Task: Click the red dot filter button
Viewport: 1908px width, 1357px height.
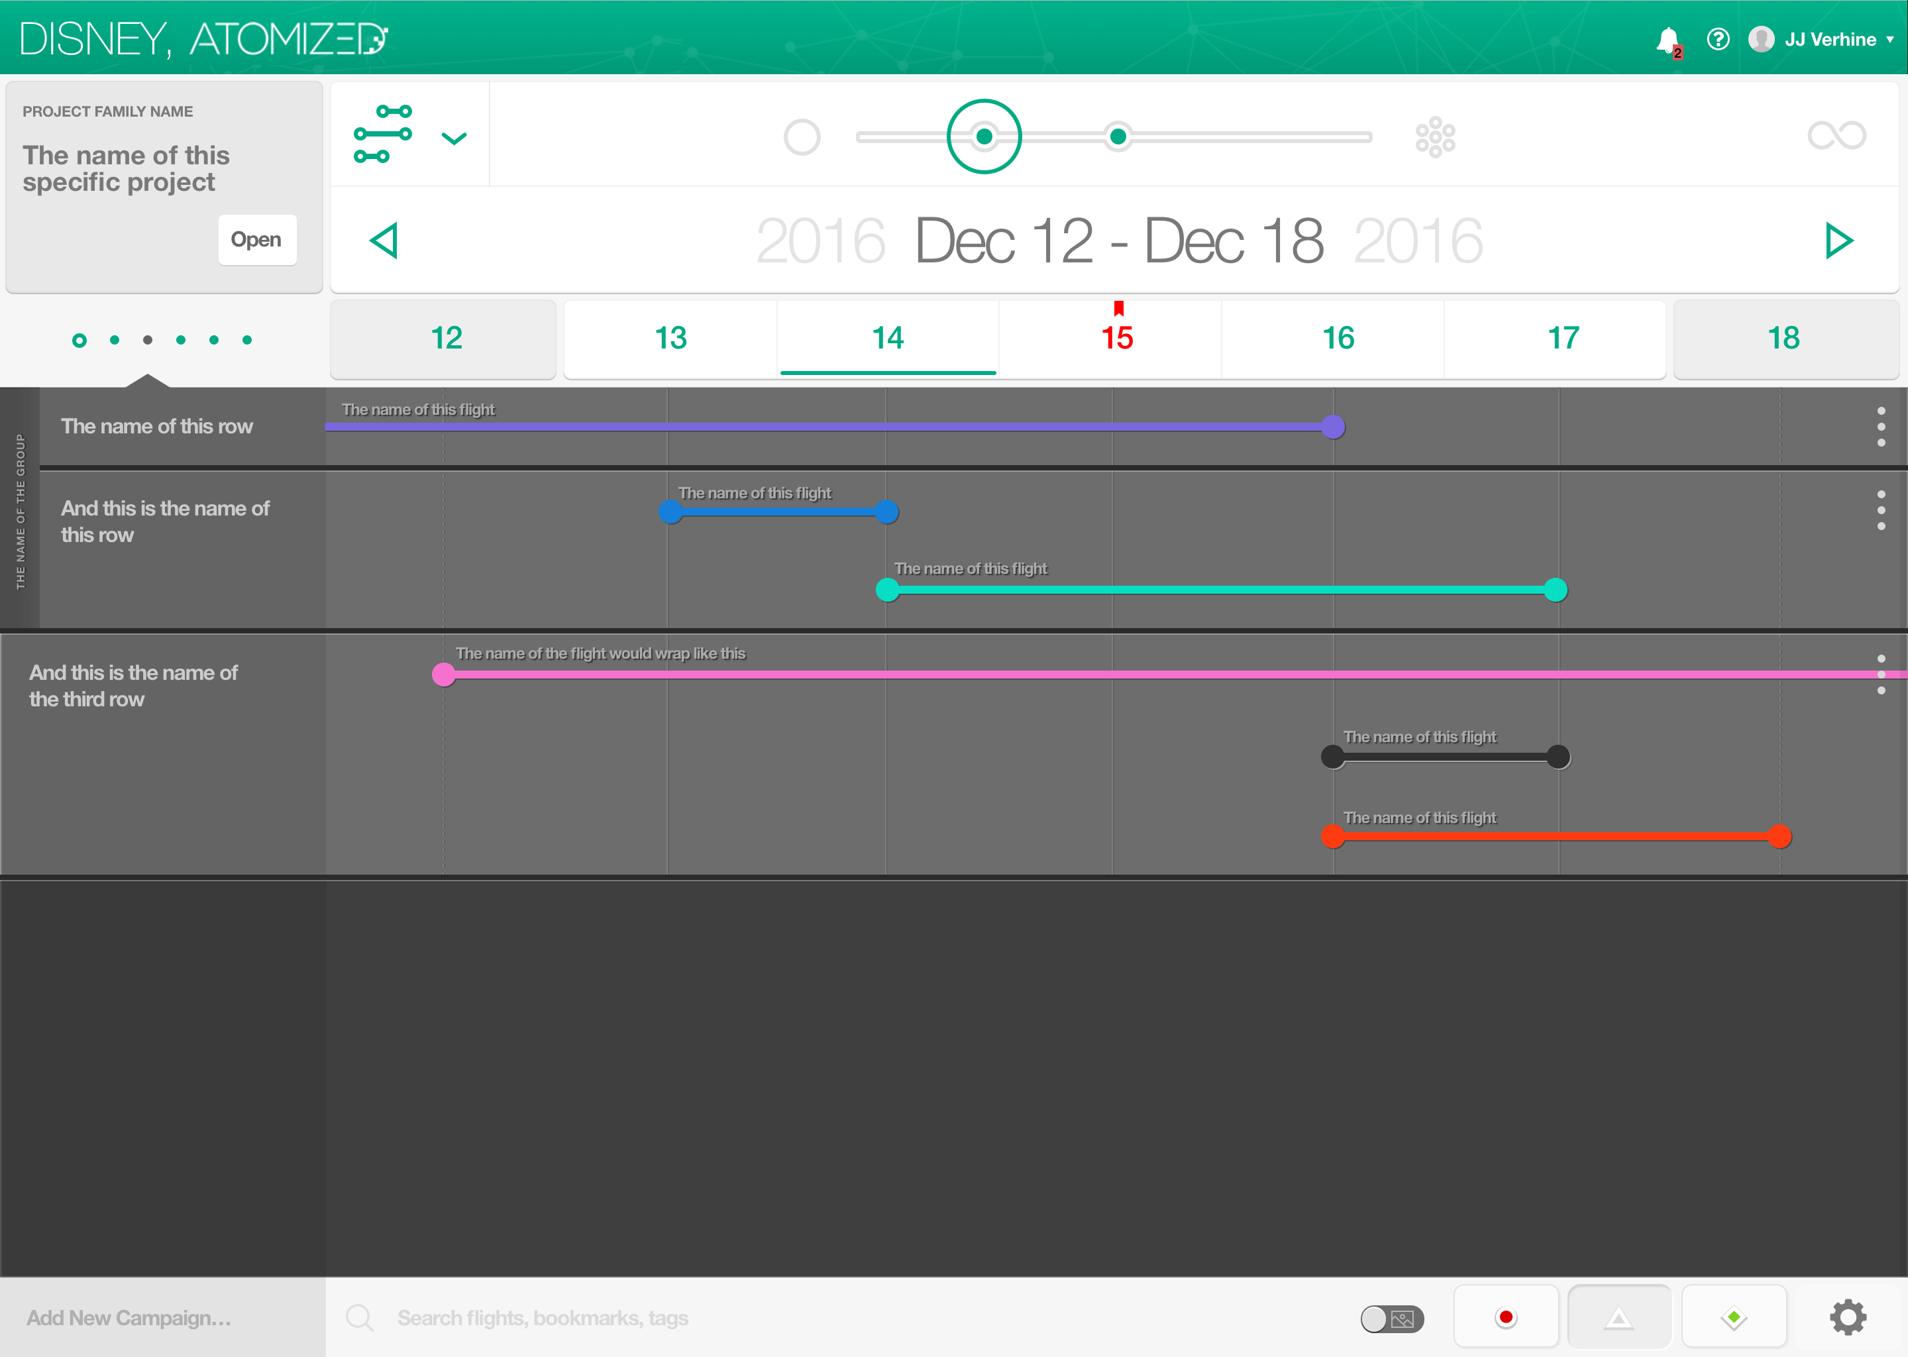Action: 1506,1317
